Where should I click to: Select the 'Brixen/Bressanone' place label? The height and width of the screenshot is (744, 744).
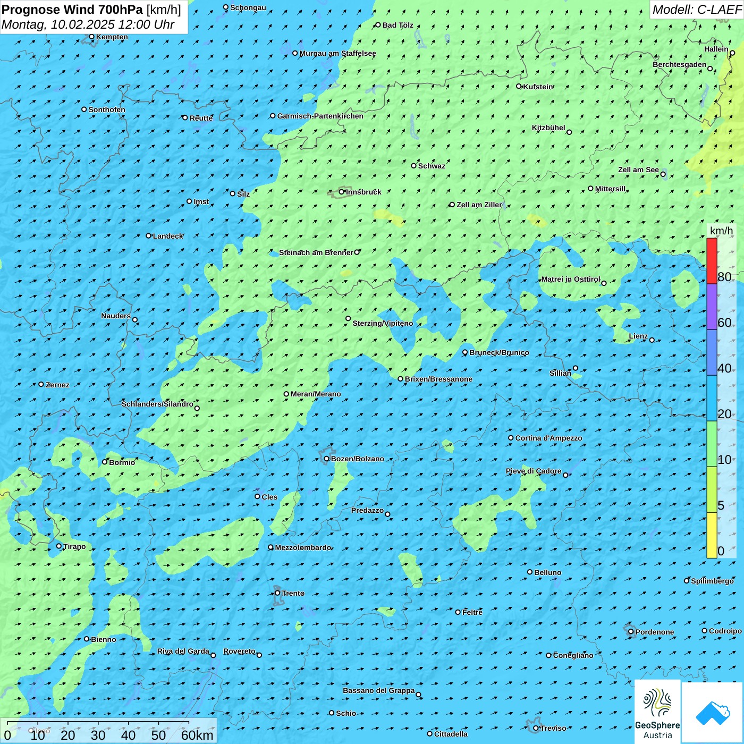[x=438, y=379]
